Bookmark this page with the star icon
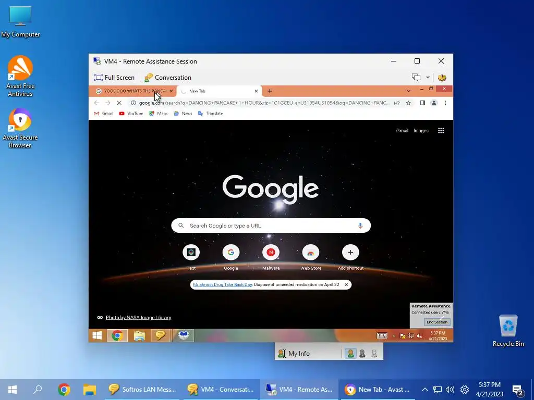The image size is (534, 400). [408, 103]
